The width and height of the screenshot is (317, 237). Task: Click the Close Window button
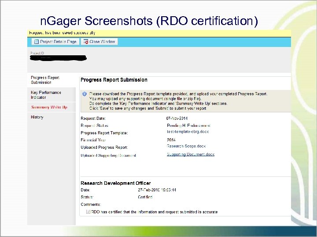tap(99, 42)
